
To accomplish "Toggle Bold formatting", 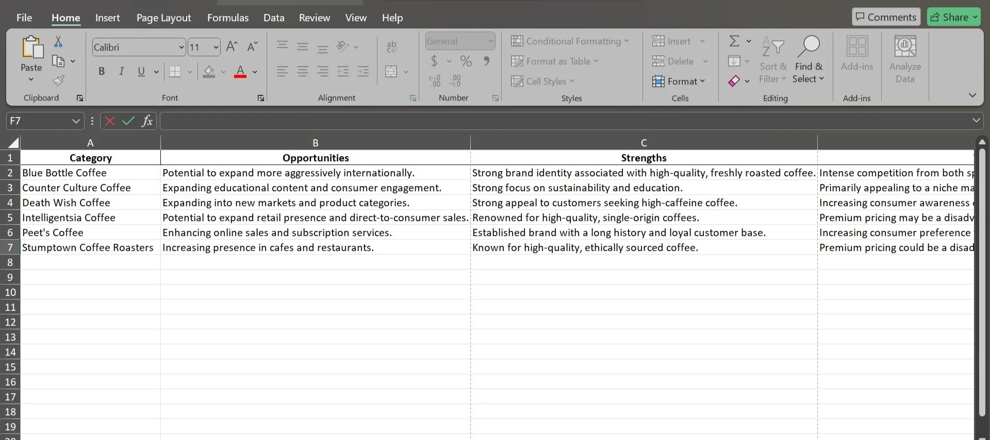I will click(102, 72).
